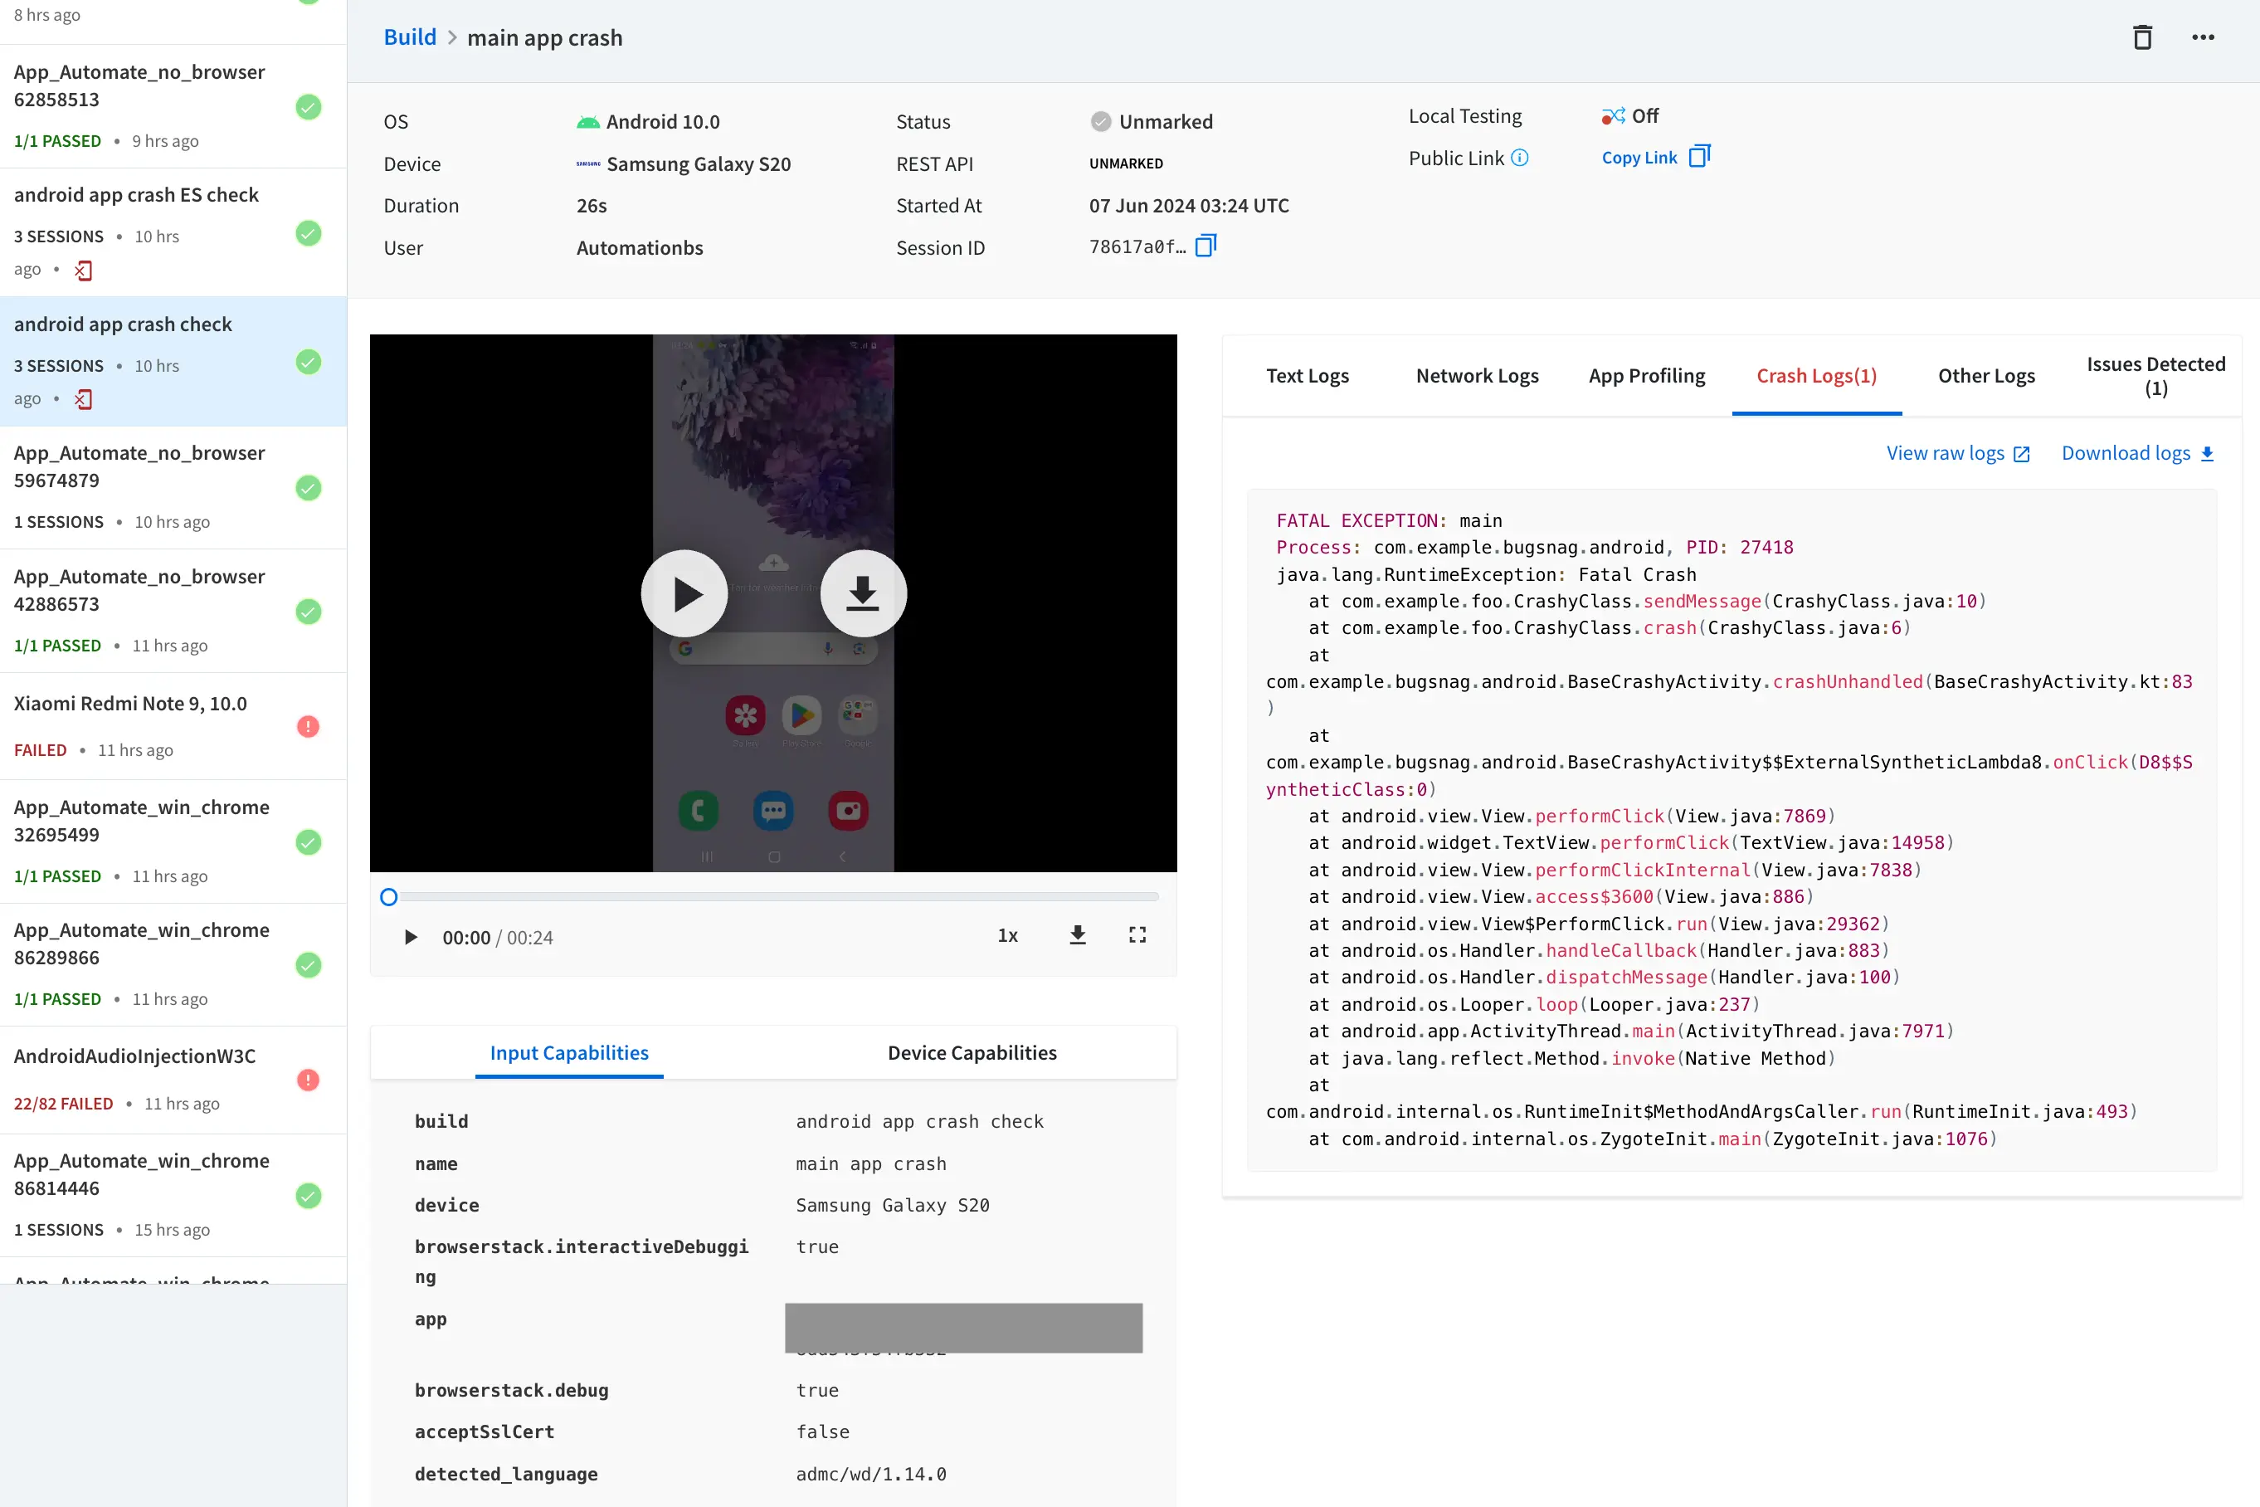This screenshot has width=2260, height=1507.
Task: Click the Public Link info icon
Action: tap(1519, 158)
